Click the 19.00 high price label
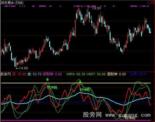Viewport: 155px width, 122px height. (96, 8)
